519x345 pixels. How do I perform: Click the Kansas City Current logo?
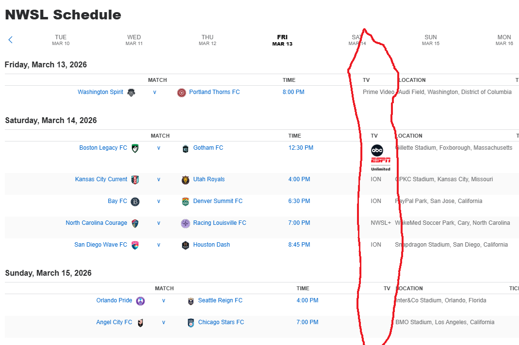coord(135,180)
